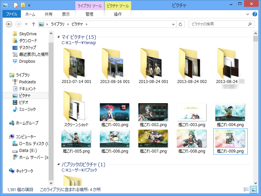The width and height of the screenshot is (261, 196).
Task: Select the スクリーンショット folder
Action: pyautogui.click(x=76, y=109)
